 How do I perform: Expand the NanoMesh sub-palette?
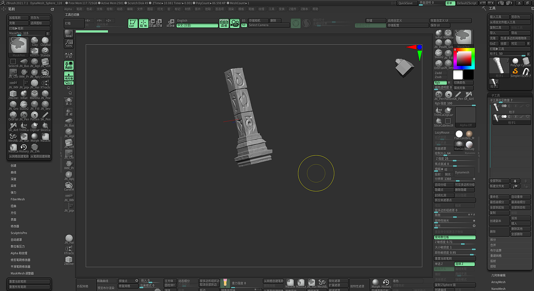tap(499, 289)
